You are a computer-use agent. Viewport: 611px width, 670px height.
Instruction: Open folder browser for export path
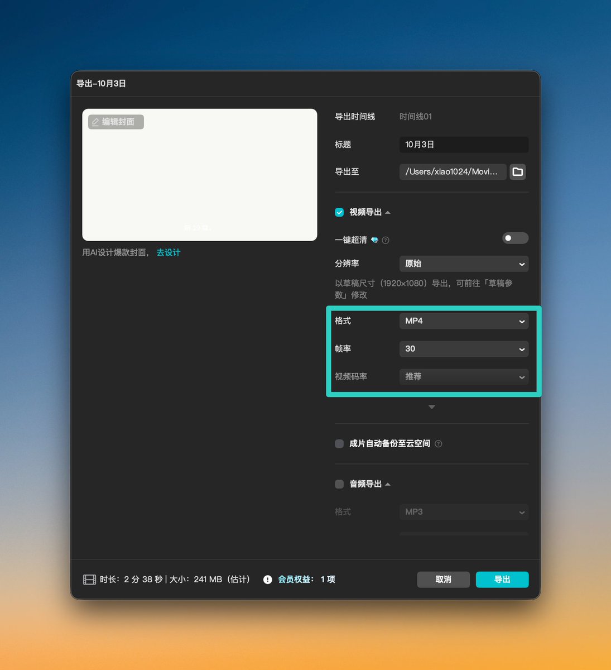[x=518, y=172]
